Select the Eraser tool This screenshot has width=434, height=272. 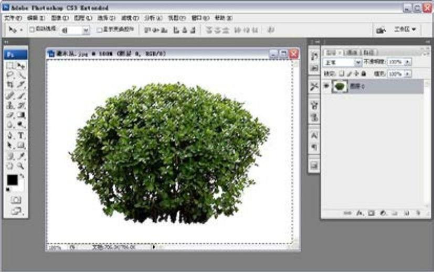click(10, 115)
